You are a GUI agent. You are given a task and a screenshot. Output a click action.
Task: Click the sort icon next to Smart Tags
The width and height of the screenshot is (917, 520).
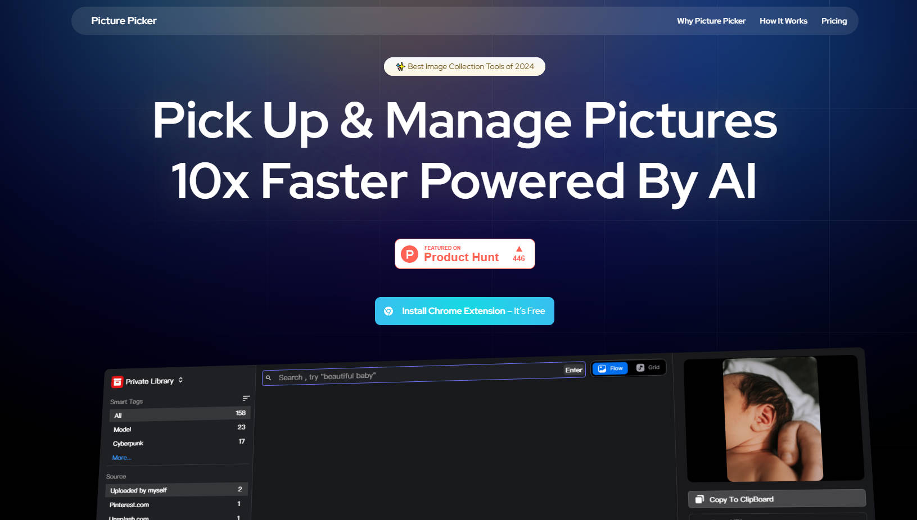[246, 398]
